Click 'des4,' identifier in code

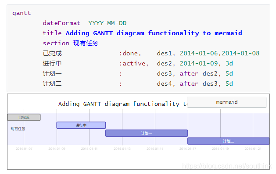click(x=166, y=84)
